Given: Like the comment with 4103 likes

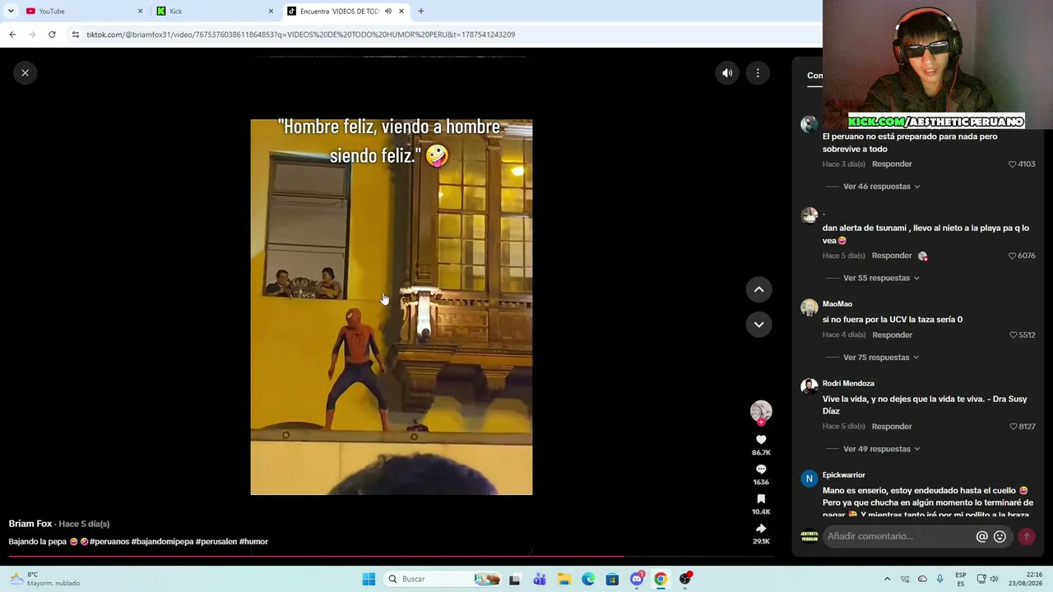Looking at the screenshot, I should coord(1013,164).
